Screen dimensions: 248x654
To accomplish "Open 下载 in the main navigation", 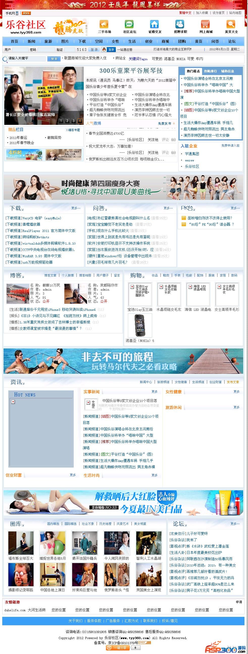I will [x=82, y=41].
